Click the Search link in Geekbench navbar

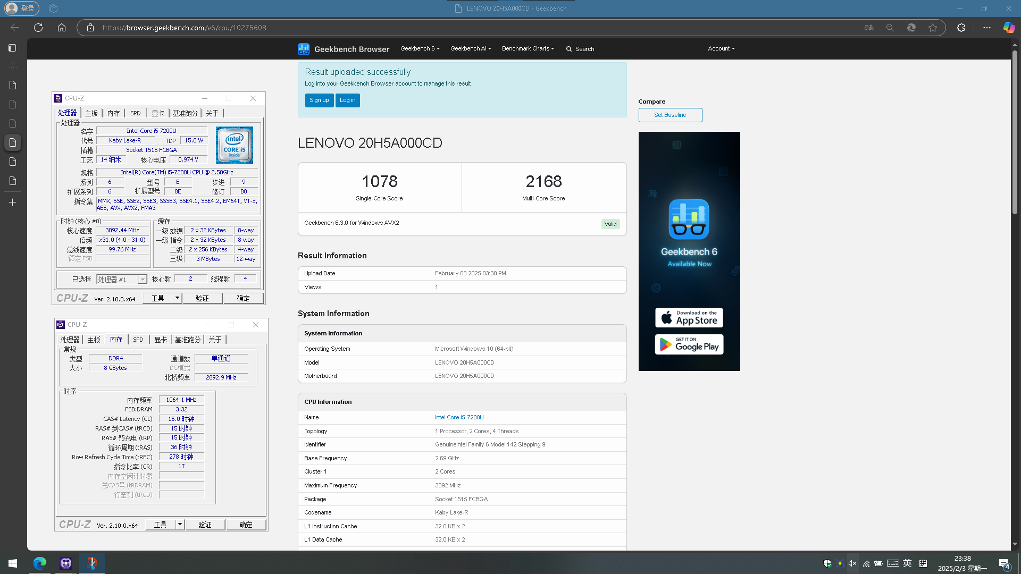coord(584,49)
